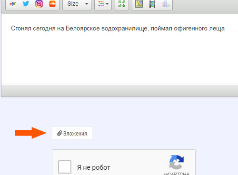Screen dimensions: 238x175
Task: Click the map insert icon
Action: [139, 4]
